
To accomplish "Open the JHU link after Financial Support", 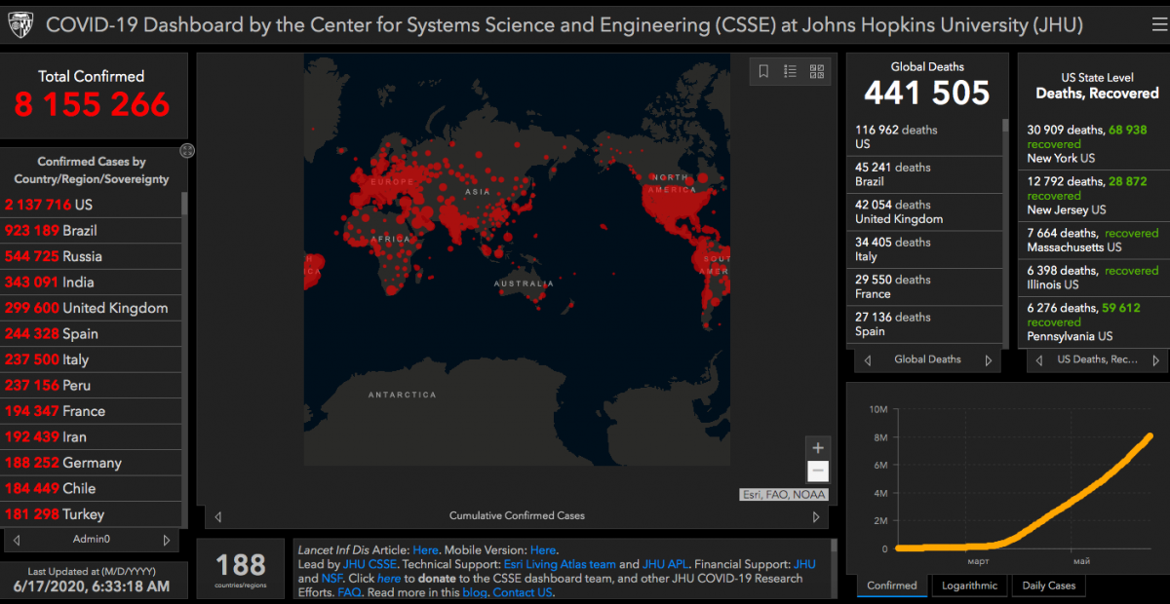I will pos(804,564).
